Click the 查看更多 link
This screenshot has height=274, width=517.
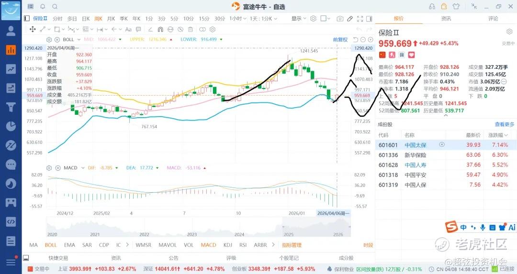[x=505, y=124]
